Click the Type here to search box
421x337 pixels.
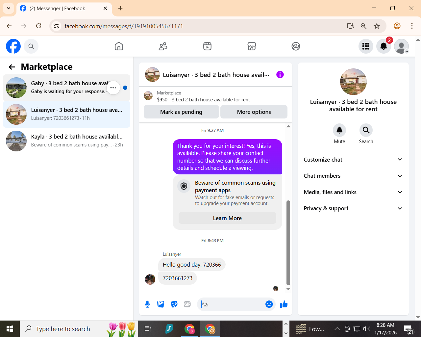click(79, 329)
